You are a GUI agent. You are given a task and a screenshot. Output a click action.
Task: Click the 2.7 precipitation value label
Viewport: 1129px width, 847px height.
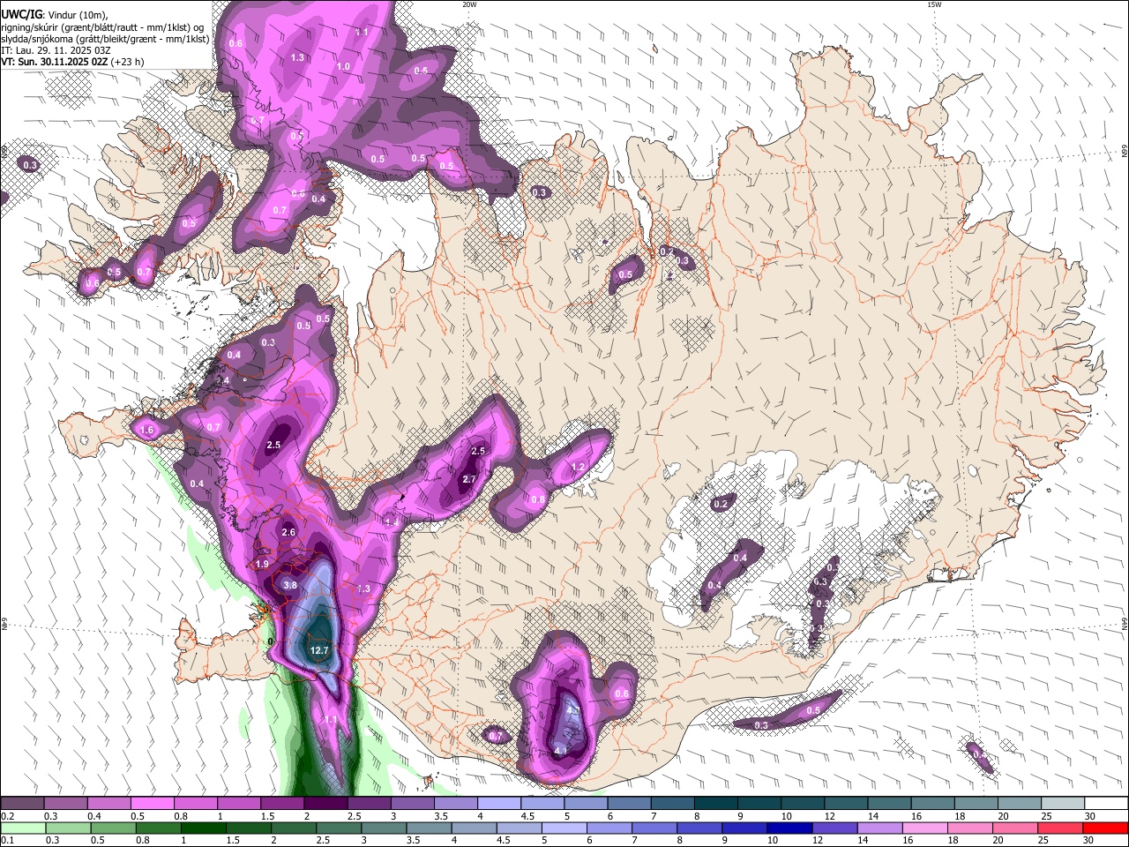[469, 479]
